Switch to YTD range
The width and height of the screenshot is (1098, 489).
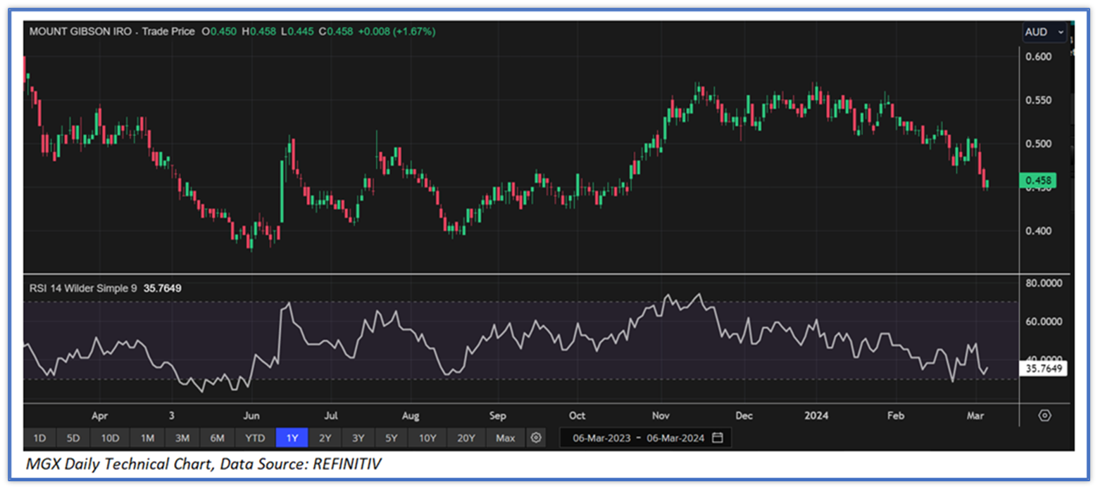click(x=255, y=438)
